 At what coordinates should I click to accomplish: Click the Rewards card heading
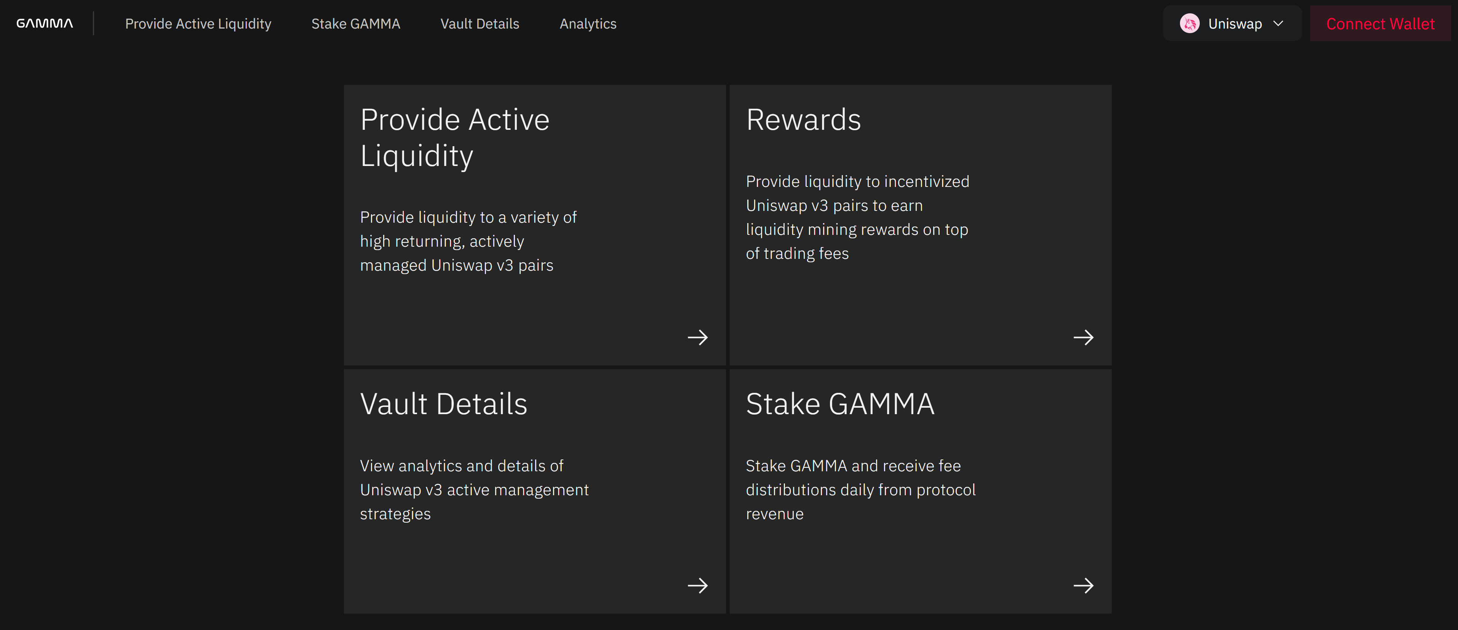pos(803,120)
